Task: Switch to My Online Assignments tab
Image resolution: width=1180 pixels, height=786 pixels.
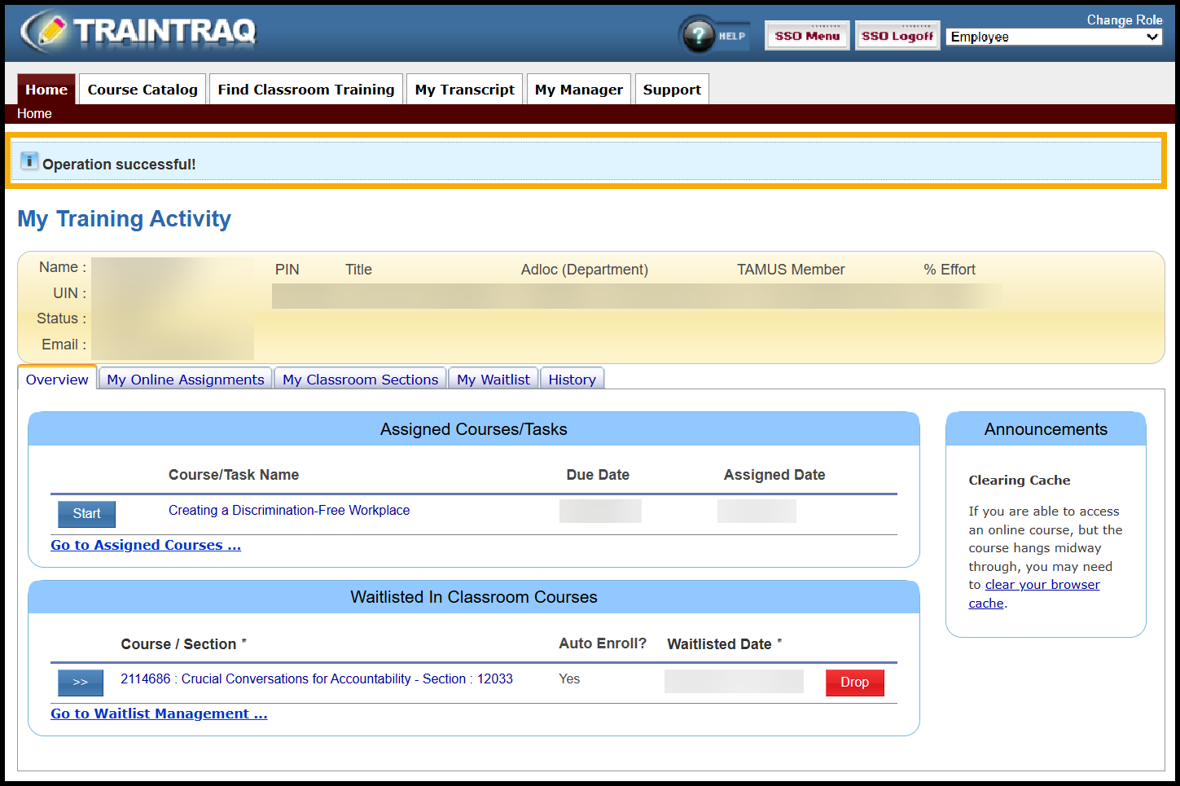Action: [186, 380]
